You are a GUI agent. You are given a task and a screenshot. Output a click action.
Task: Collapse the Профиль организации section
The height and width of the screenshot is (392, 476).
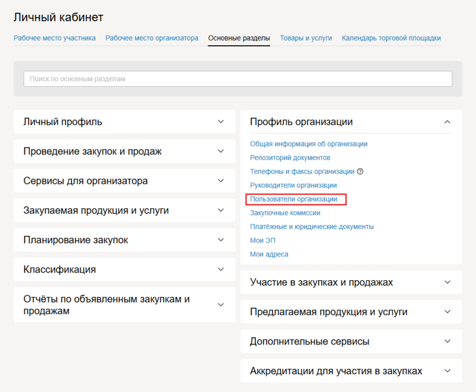click(x=447, y=122)
